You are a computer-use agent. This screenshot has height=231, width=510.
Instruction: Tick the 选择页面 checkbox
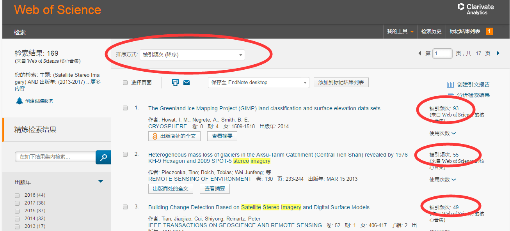coord(125,83)
